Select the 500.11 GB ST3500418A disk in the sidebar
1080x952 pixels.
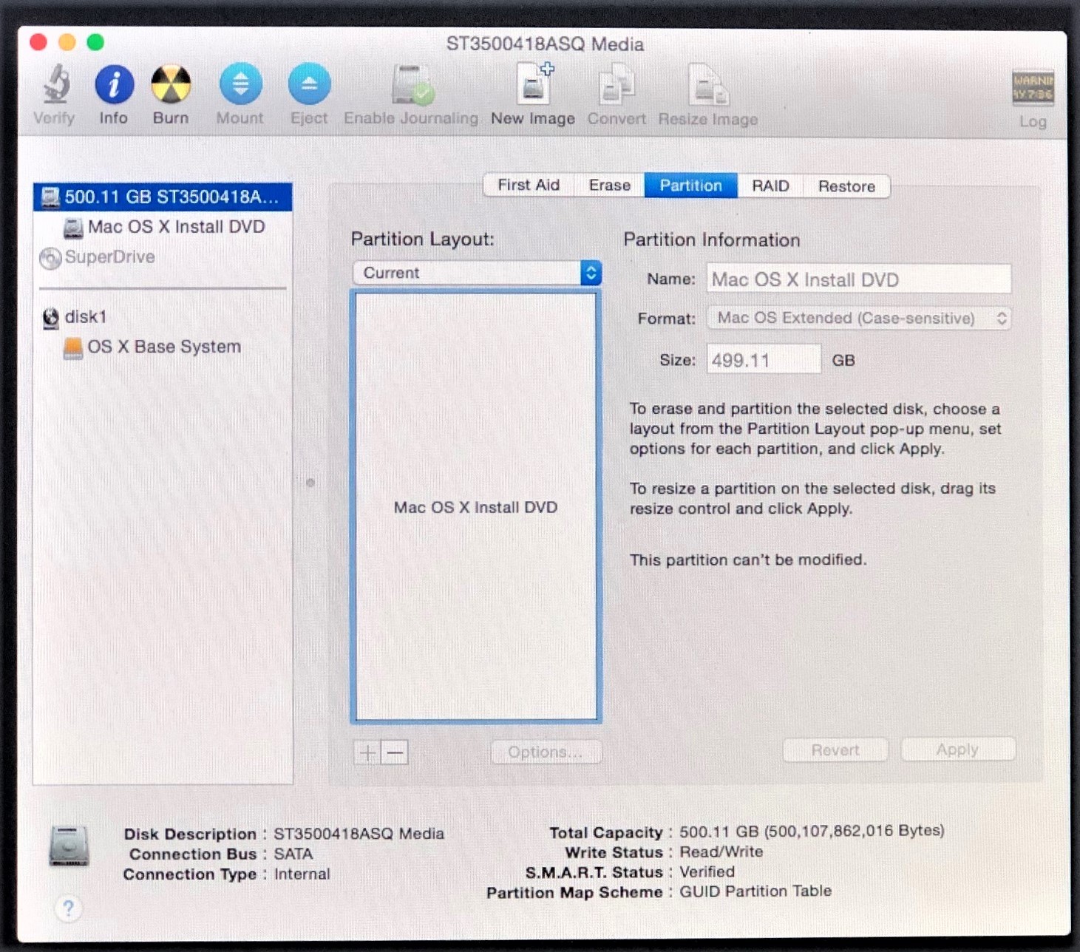[163, 197]
